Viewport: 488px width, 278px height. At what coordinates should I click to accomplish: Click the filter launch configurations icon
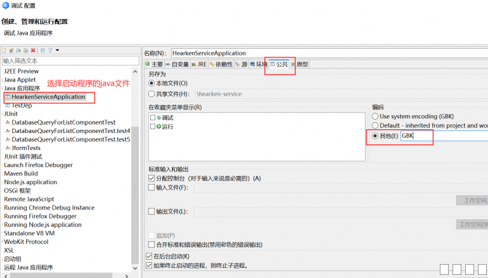[49, 50]
